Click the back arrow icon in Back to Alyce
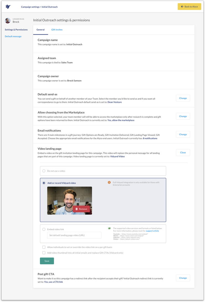The width and height of the screenshot is (205, 302). tap(182, 7)
